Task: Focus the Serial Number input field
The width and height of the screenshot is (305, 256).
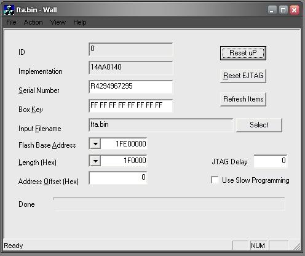Action: pyautogui.click(x=131, y=87)
